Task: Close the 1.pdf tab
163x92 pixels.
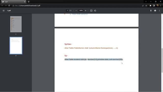Action: (24, 2)
